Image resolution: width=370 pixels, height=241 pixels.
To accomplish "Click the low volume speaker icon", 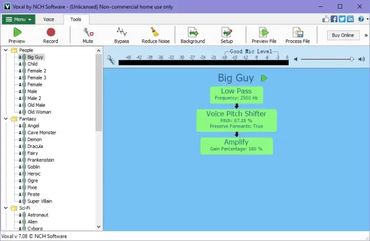I will click(x=296, y=59).
